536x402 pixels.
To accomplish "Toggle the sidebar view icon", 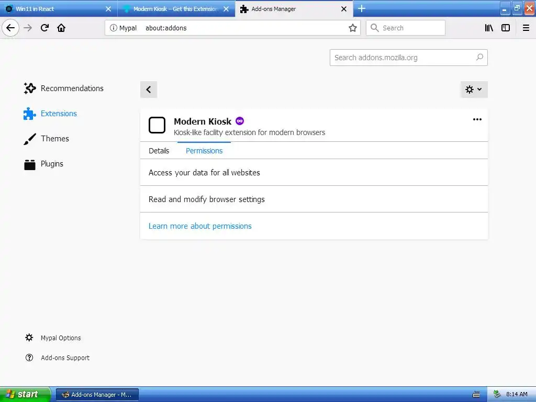I will (x=506, y=28).
